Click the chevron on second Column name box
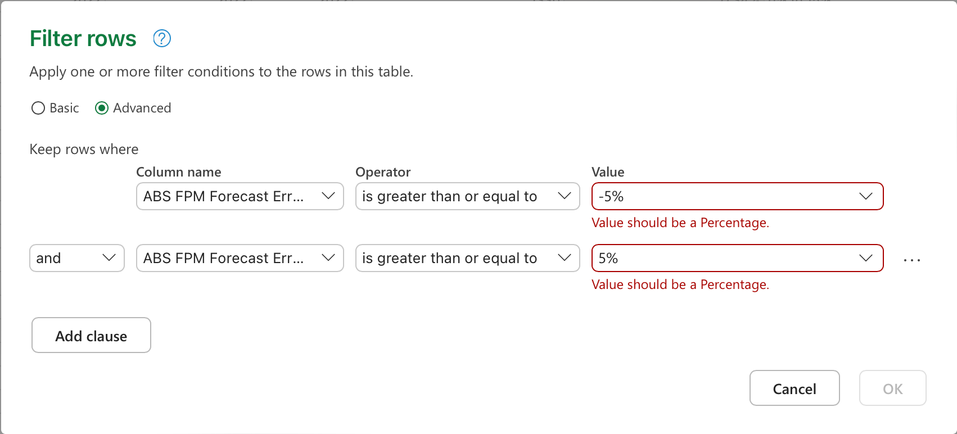This screenshot has height=434, width=957. 328,258
